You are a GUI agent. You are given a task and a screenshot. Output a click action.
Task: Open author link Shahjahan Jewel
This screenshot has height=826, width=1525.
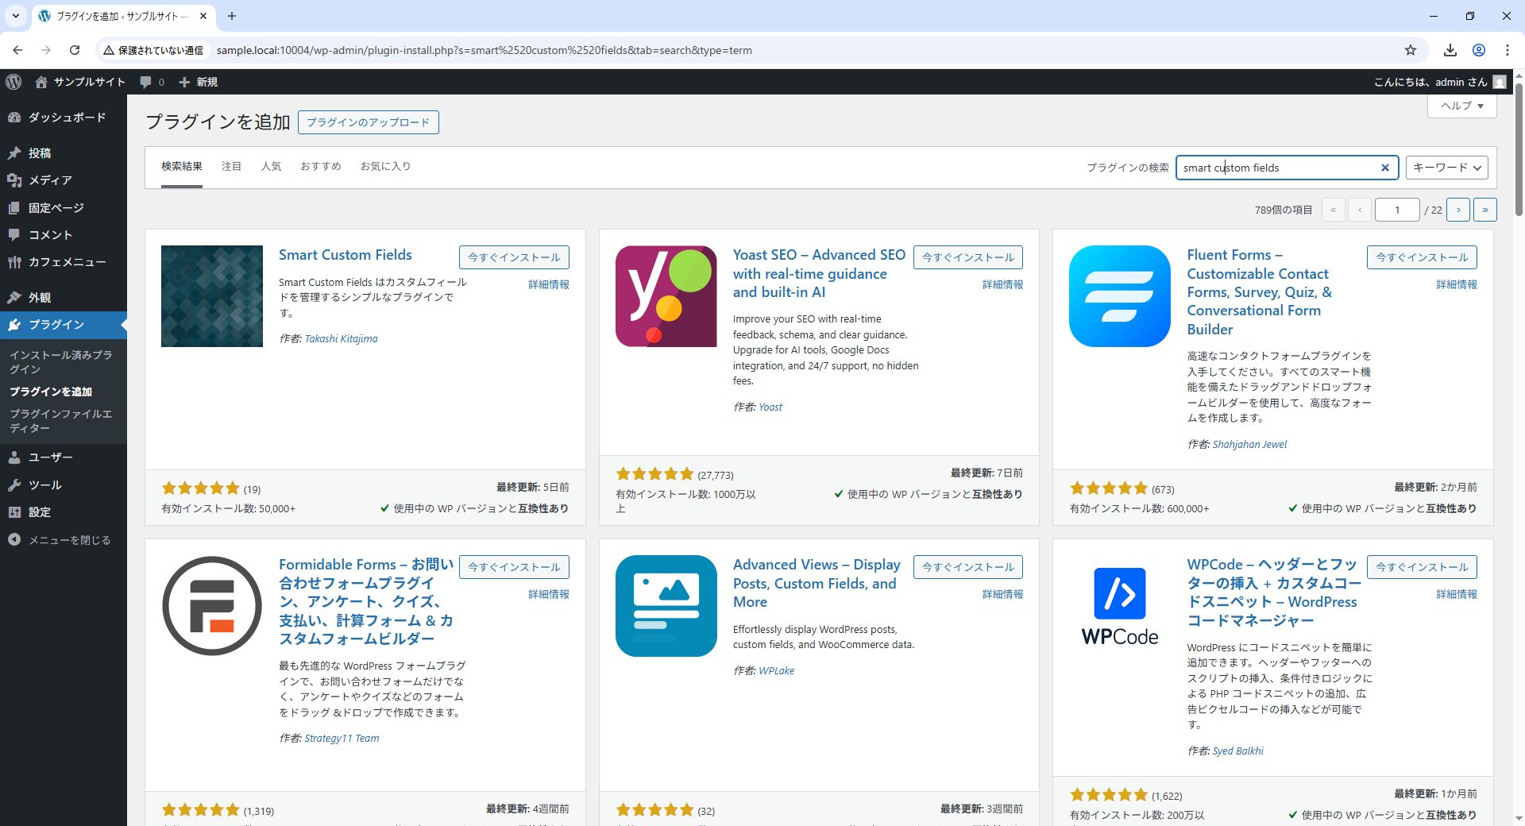[x=1249, y=445]
